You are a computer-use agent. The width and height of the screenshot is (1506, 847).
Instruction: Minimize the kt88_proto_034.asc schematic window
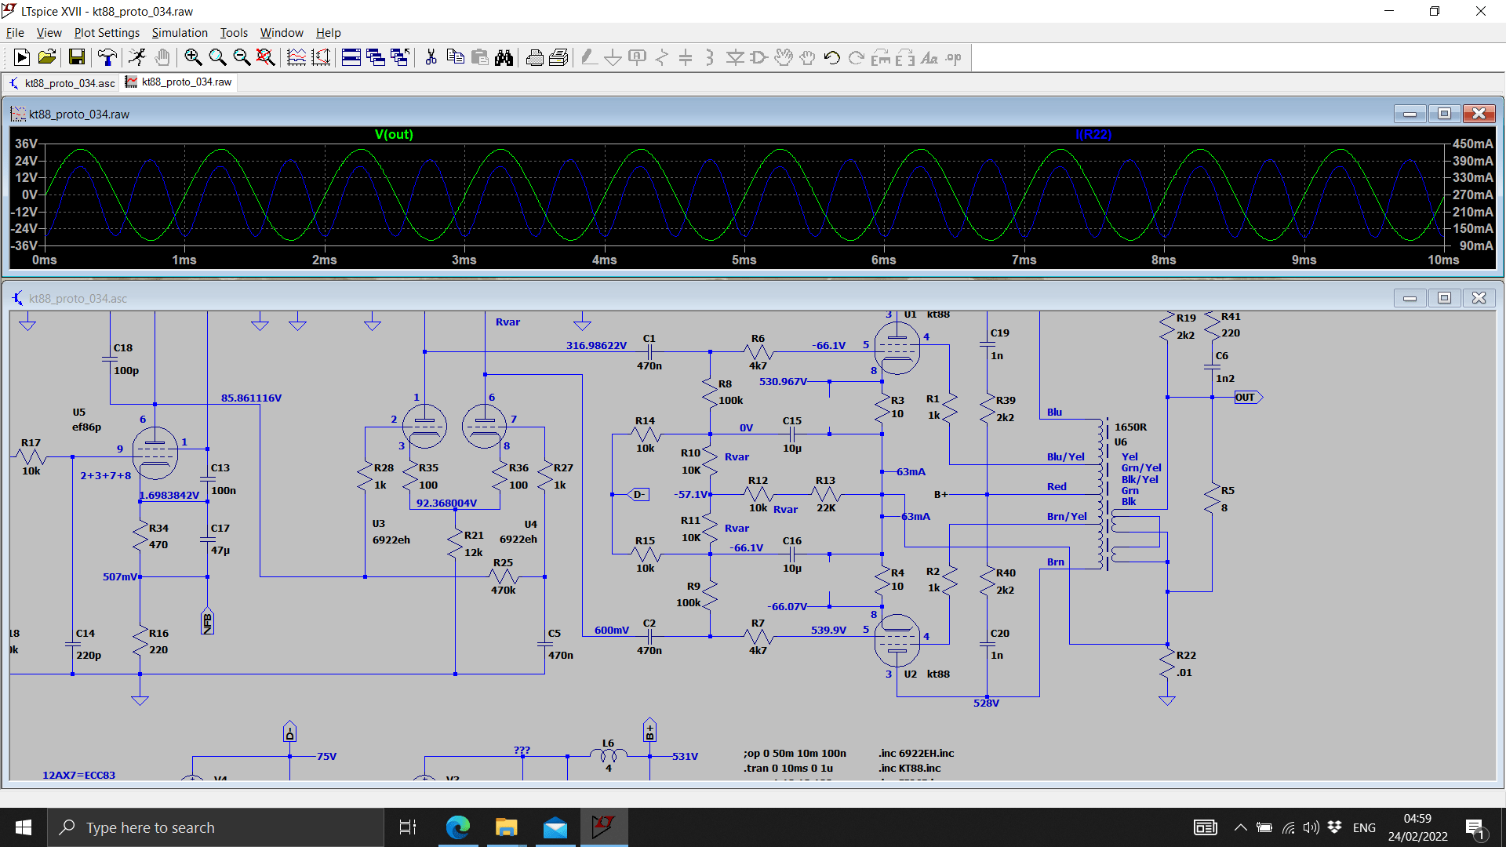tap(1410, 298)
